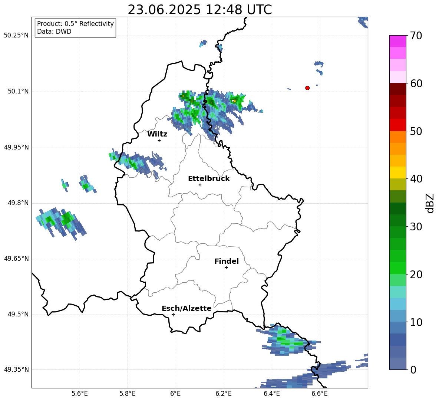Screen dimensions: 439x401
Task: Click the Esch/Alzette city label
Action: pyautogui.click(x=187, y=309)
